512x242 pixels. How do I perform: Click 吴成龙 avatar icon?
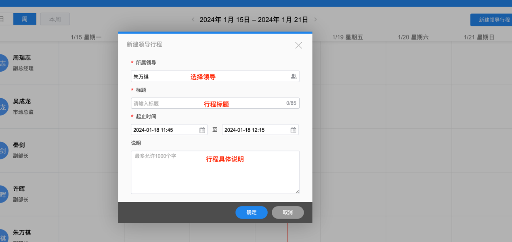pyautogui.click(x=3, y=107)
